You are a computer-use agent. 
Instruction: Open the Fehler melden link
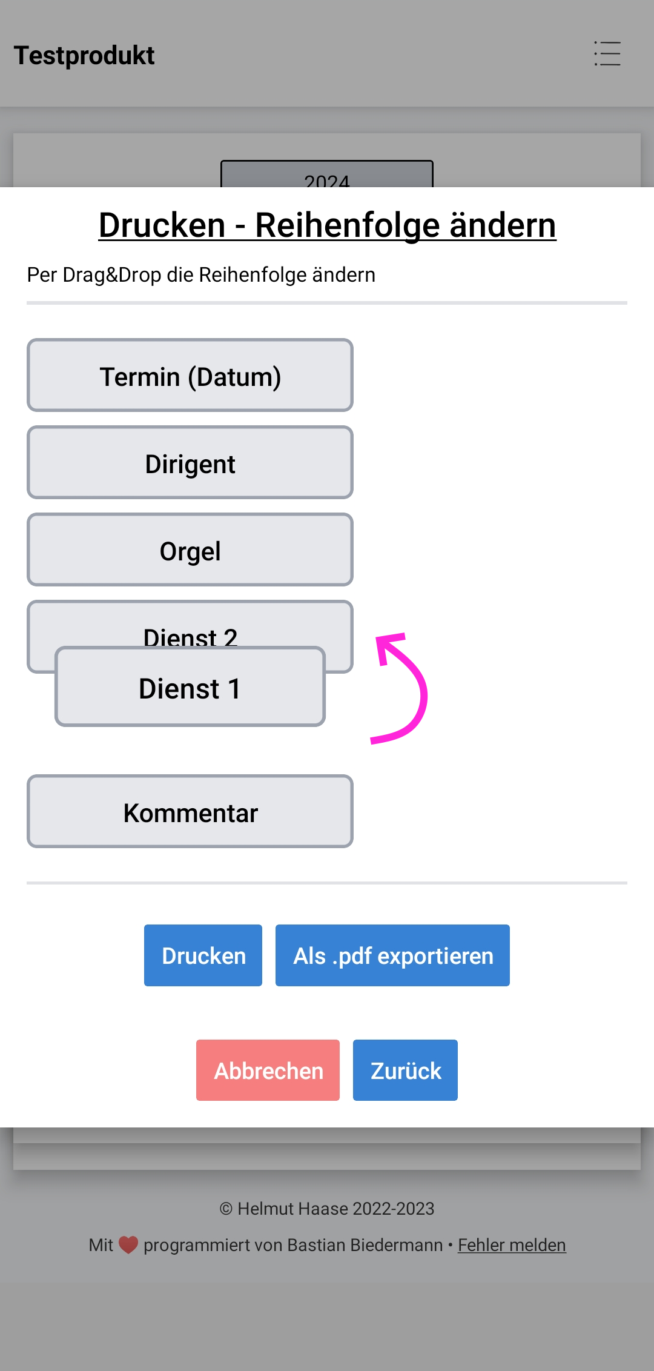point(512,1245)
